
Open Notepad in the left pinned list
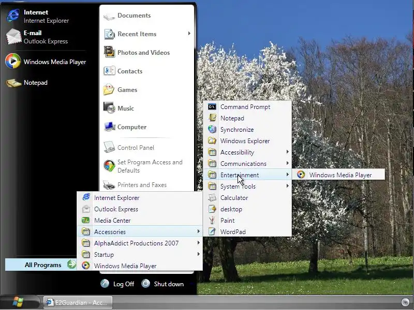[26, 83]
